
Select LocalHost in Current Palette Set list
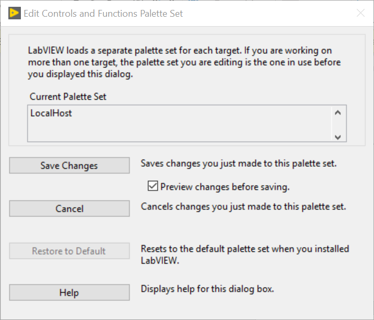(x=51, y=113)
